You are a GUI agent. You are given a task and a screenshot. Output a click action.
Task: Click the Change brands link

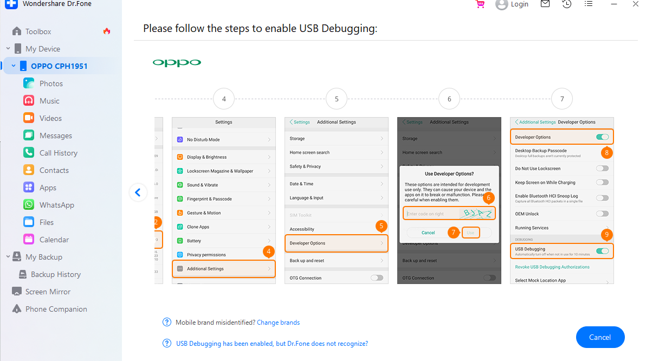[278, 323]
